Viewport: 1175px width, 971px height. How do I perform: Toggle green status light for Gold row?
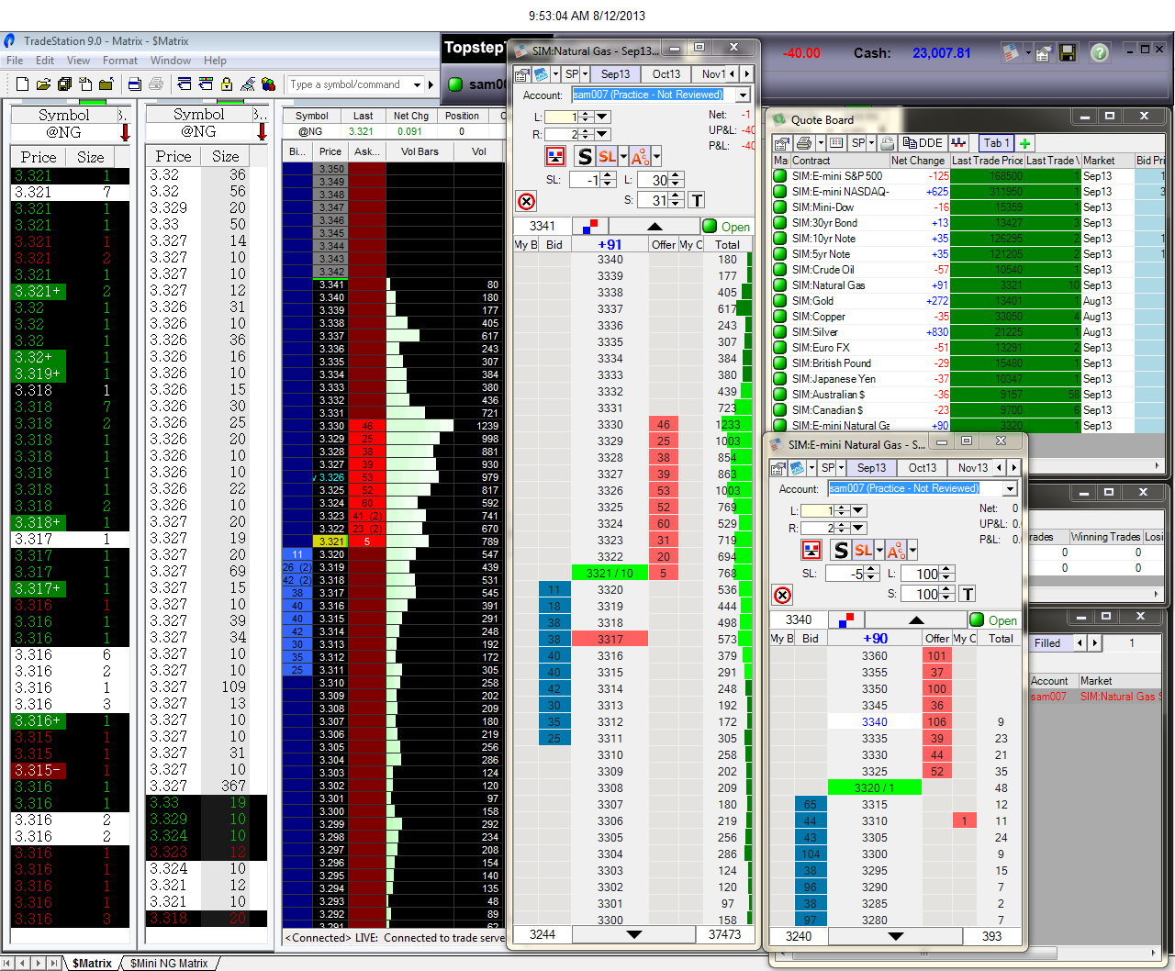pyautogui.click(x=780, y=301)
